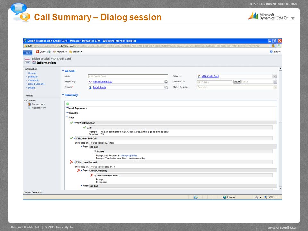Click the green refresh icon in Summary
This screenshot has height=231, width=308.
coord(68,104)
